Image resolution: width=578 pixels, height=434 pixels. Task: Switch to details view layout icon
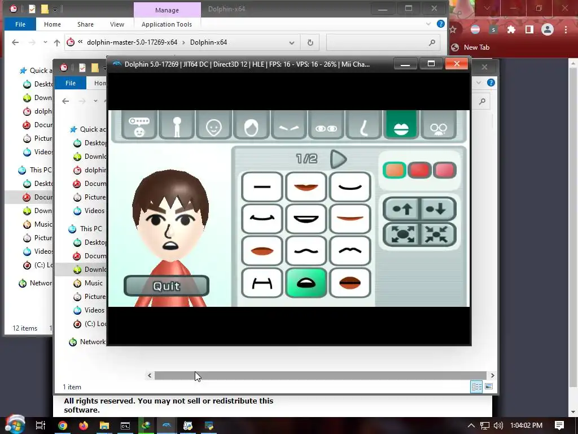click(476, 387)
